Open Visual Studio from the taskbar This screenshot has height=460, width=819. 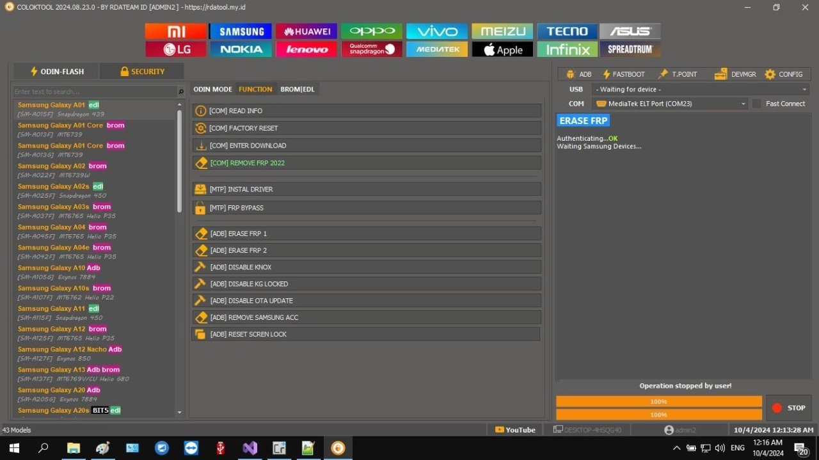click(250, 448)
